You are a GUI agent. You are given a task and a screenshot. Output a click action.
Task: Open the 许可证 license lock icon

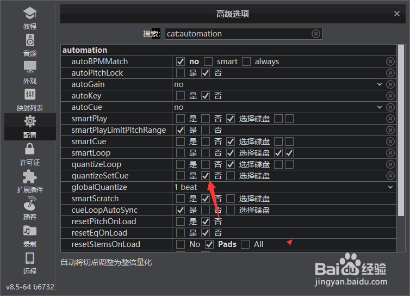[30, 149]
